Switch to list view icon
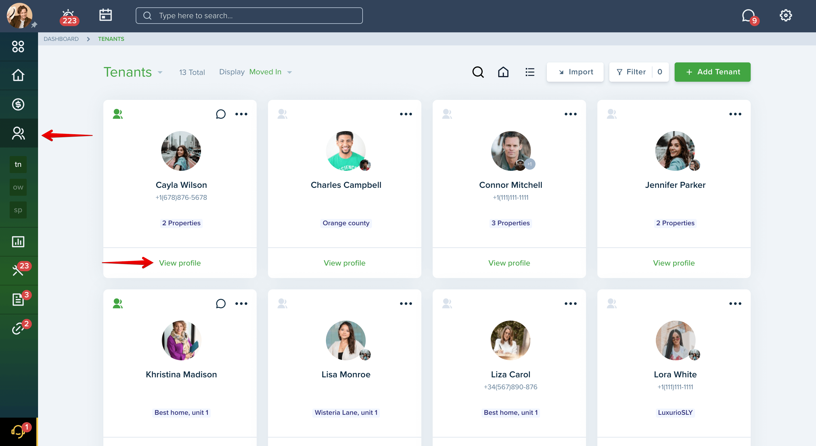Viewport: 816px width, 446px height. (530, 72)
